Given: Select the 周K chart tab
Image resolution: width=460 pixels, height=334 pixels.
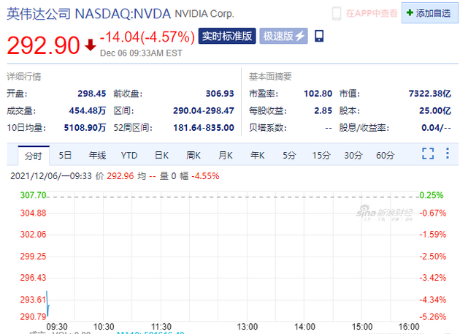Looking at the screenshot, I should click(x=193, y=155).
